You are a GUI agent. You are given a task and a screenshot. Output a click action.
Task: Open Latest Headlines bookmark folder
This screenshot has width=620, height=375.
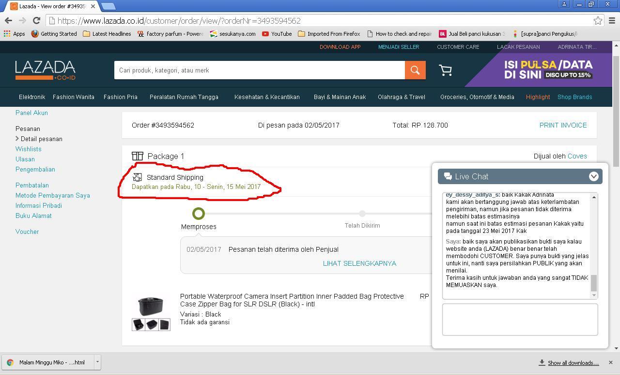107,34
